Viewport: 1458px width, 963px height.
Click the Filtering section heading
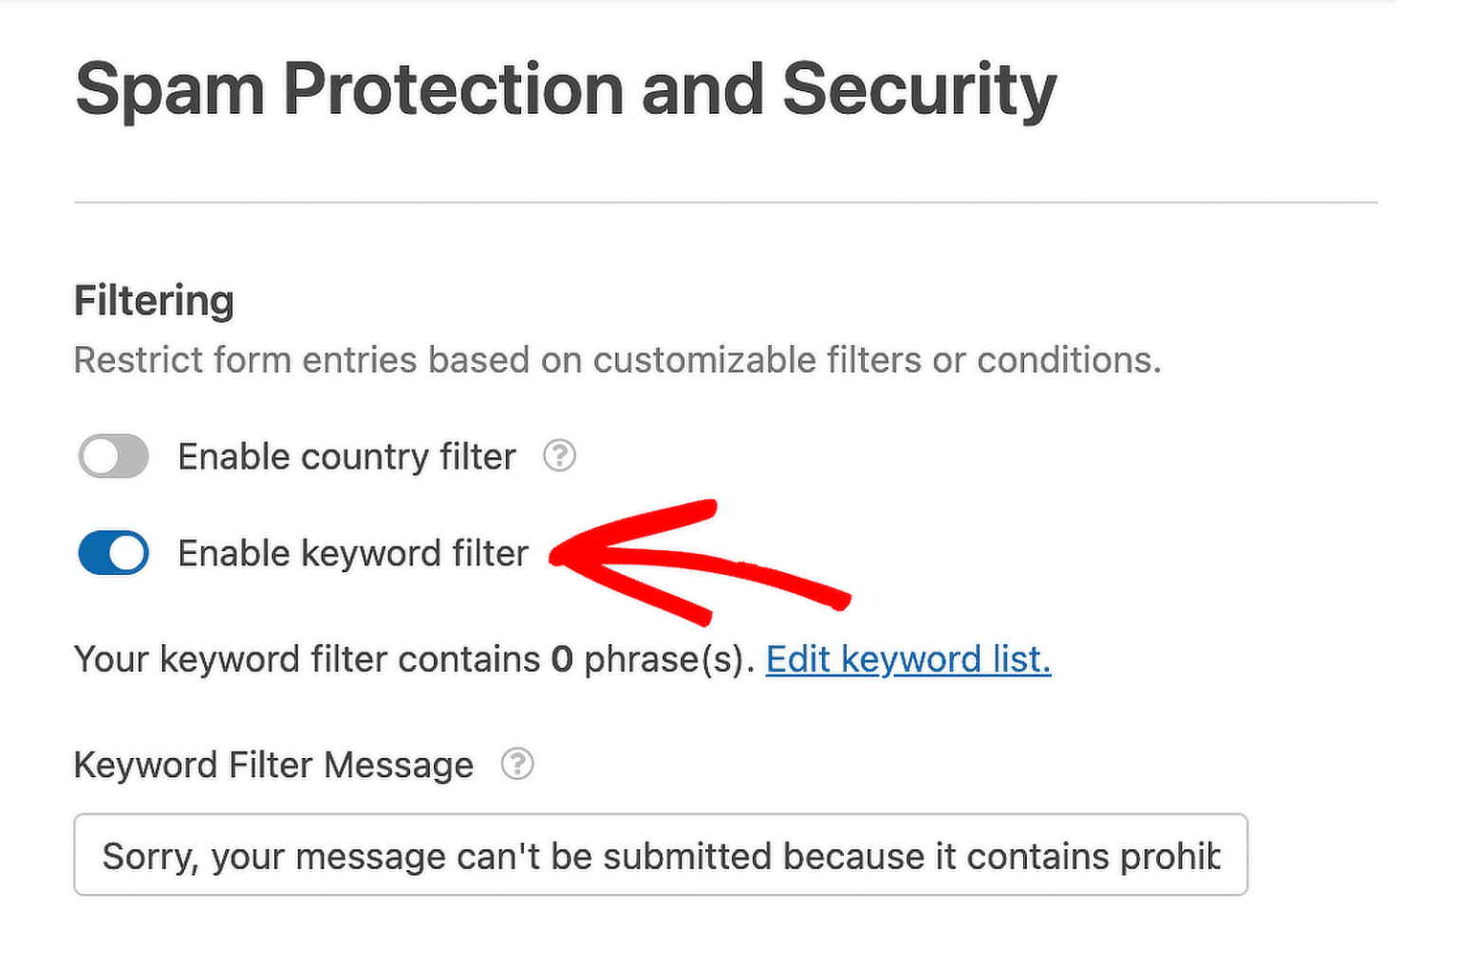click(153, 301)
